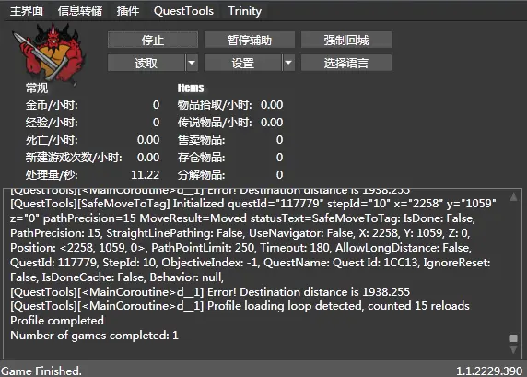The image size is (527, 377).
Task: Click the version number in status bar
Action: [489, 371]
